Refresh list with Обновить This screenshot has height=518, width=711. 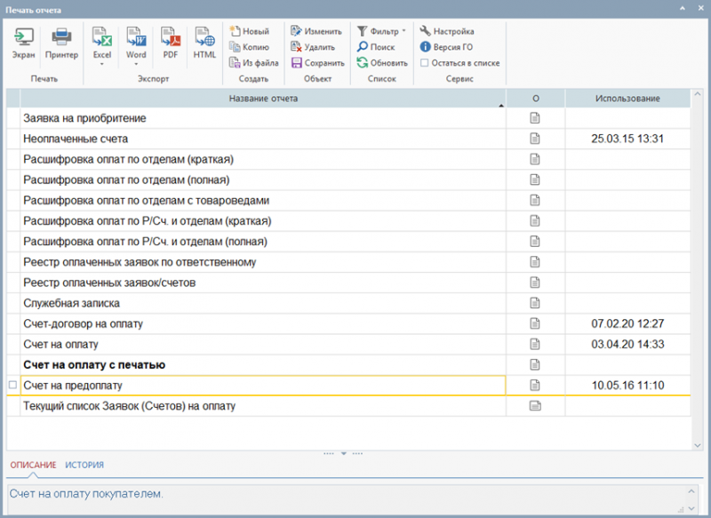382,63
